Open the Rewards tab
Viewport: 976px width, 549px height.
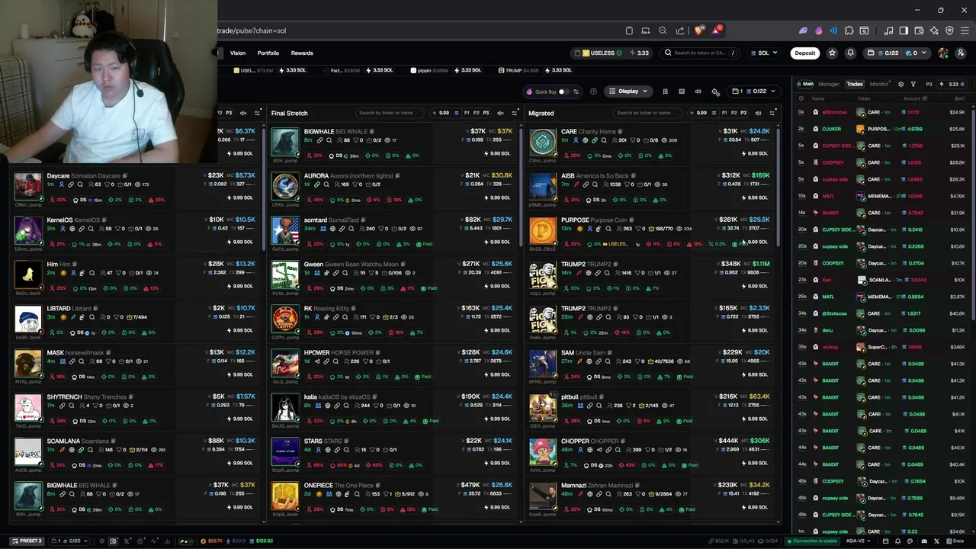(x=302, y=53)
